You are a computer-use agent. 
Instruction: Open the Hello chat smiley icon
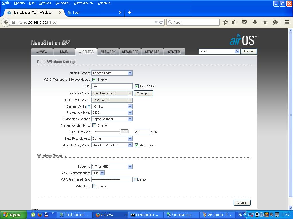(x=275, y=22)
